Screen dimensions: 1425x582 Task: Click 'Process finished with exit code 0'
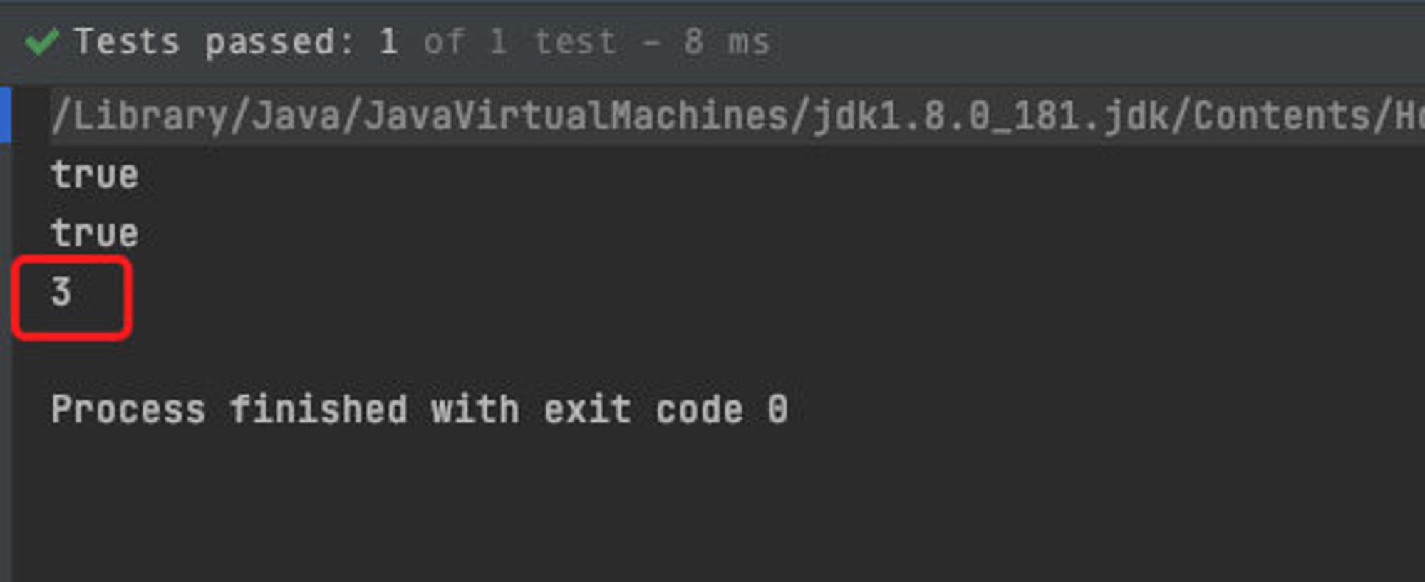pyautogui.click(x=419, y=409)
